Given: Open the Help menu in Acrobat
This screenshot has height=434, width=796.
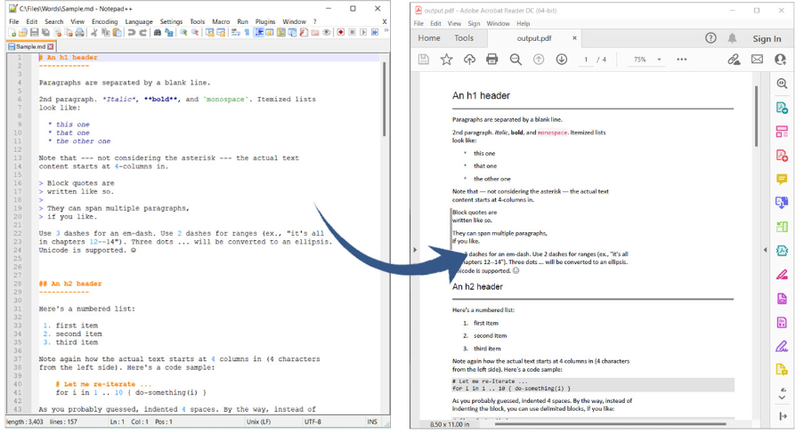Looking at the screenshot, I should pos(523,23).
